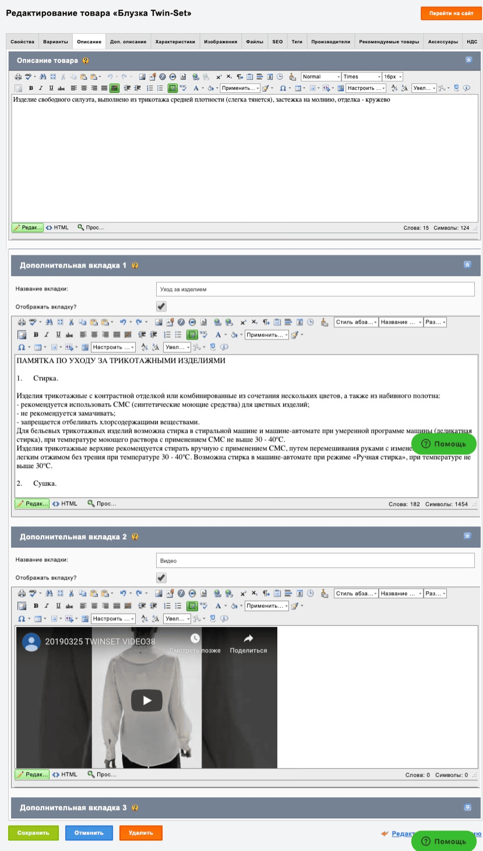The image size is (483, 851).
Task: Toggle Bold formatting in the product description editor
Action: tap(31, 88)
